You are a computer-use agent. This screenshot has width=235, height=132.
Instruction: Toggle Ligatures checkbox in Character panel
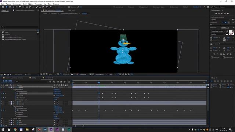tap(212, 58)
